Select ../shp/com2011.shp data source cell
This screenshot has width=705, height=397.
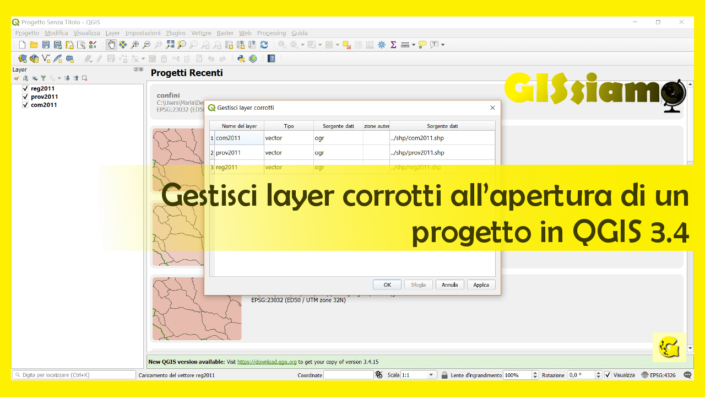coord(442,138)
